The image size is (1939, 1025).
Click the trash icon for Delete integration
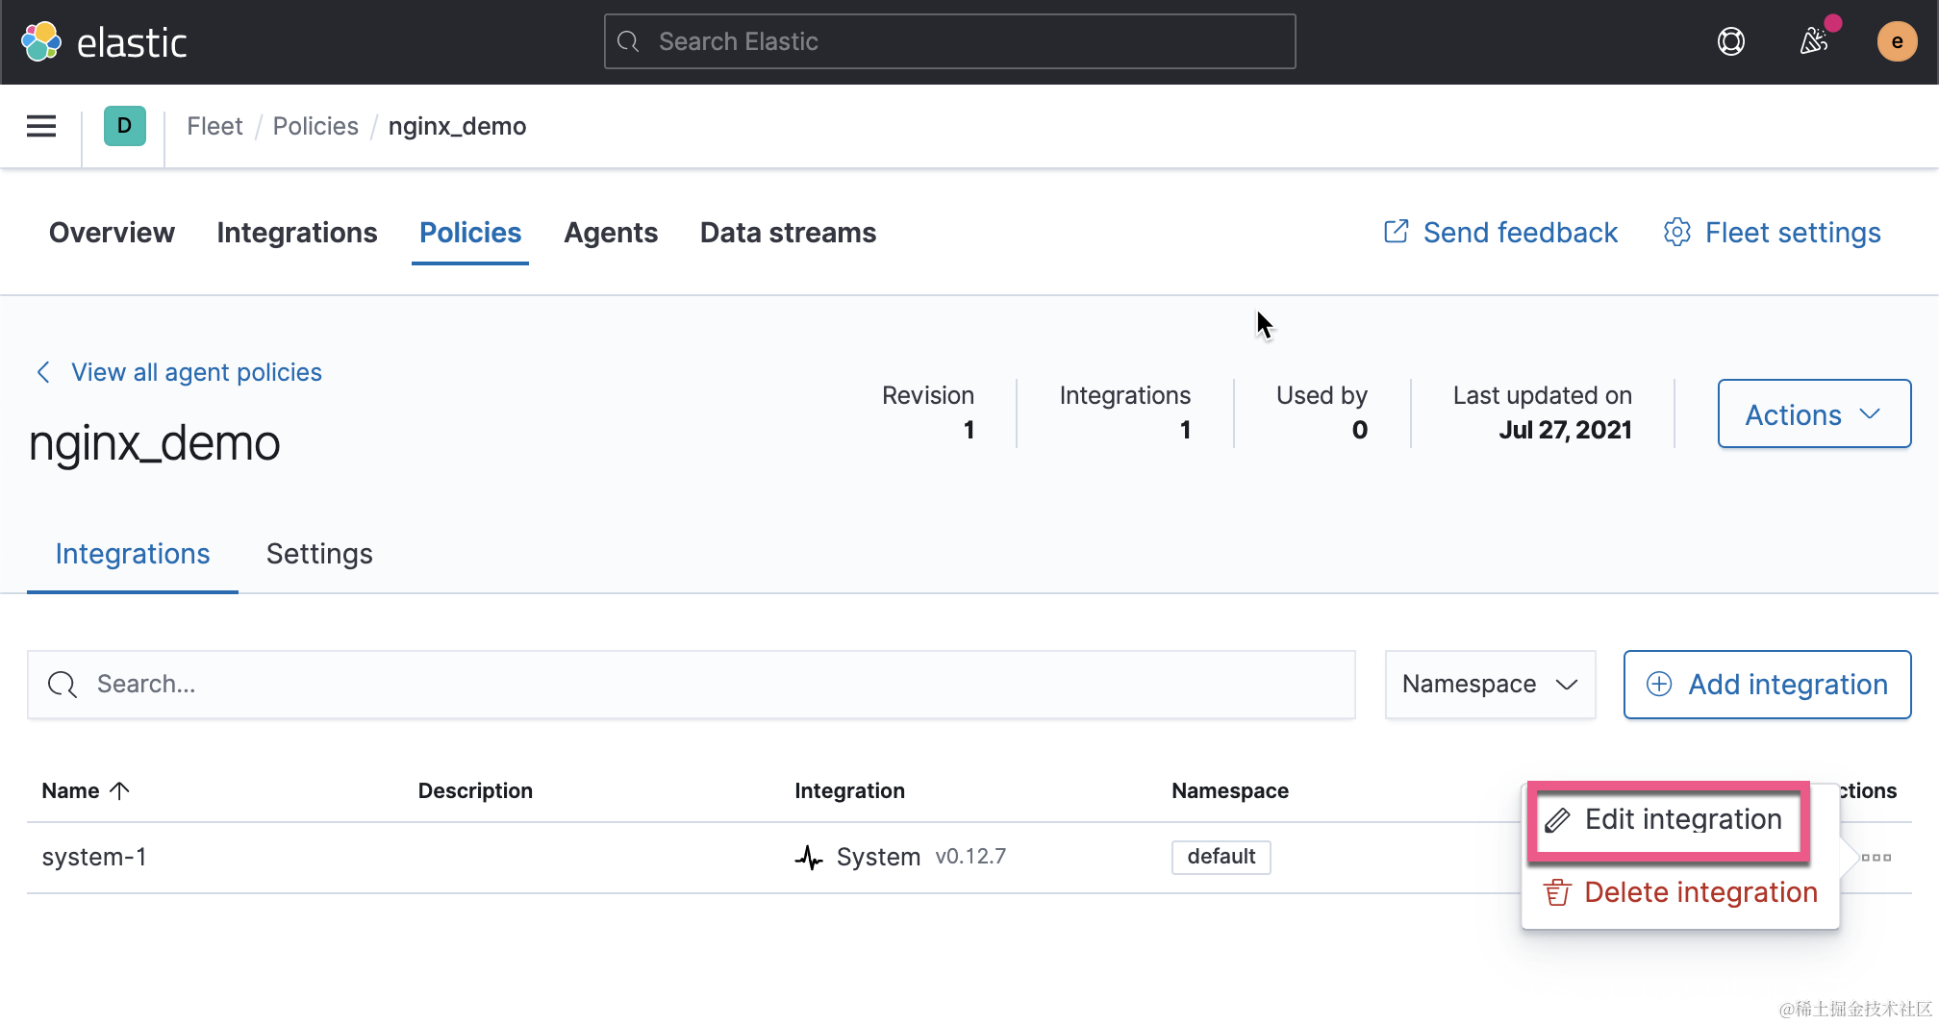(1557, 893)
